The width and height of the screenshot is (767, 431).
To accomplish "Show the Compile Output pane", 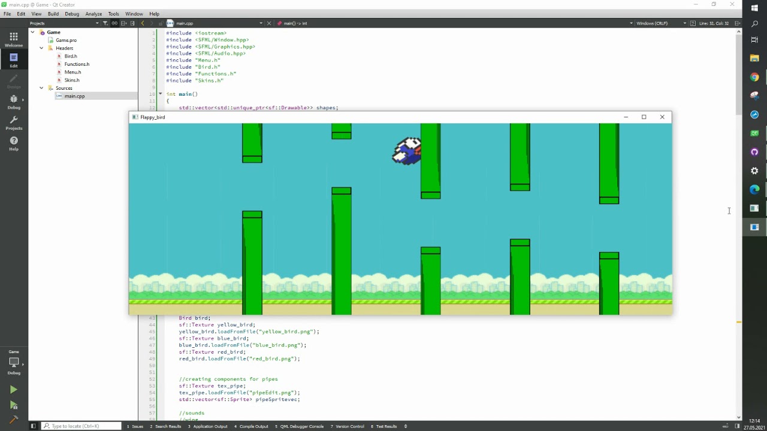I will [x=251, y=426].
